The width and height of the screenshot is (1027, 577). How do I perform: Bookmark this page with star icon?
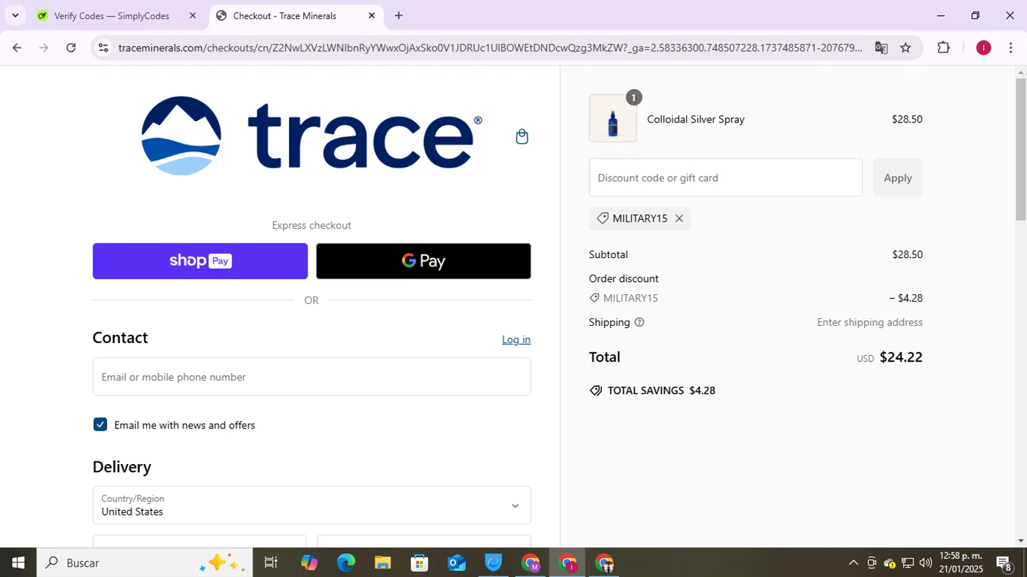tap(906, 48)
